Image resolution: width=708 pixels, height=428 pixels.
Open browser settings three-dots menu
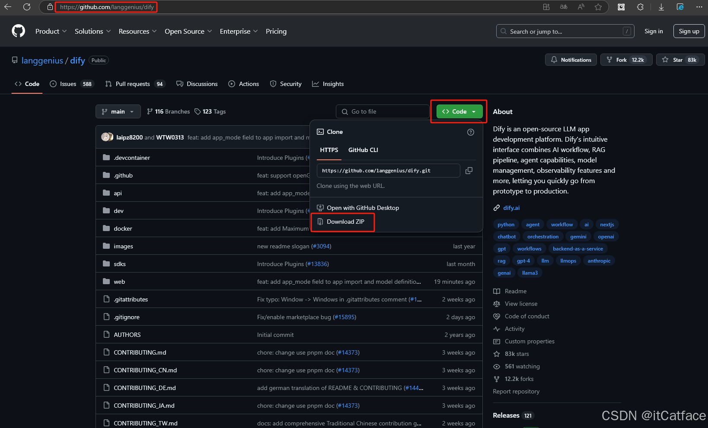pos(699,7)
